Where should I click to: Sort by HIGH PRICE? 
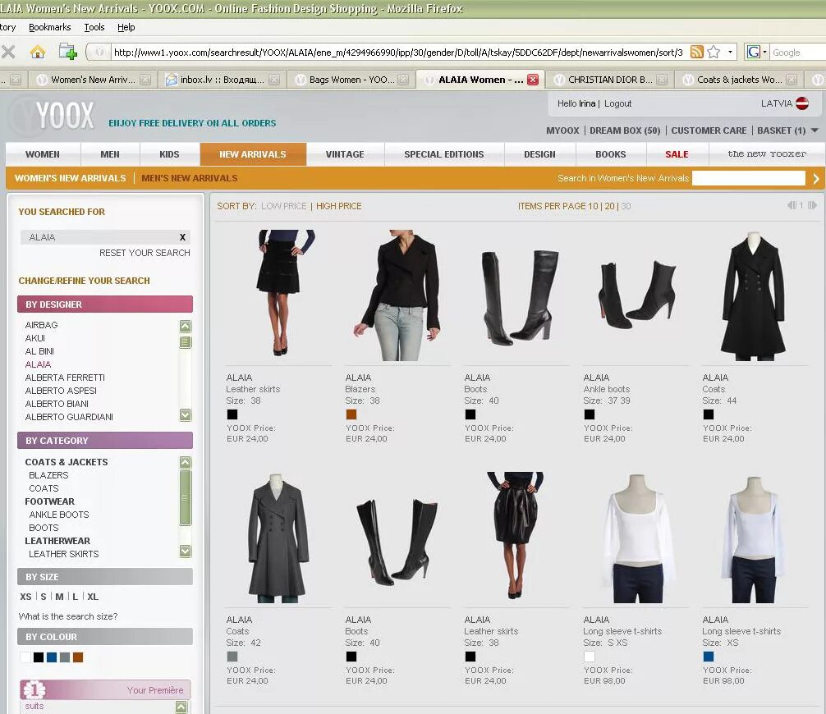[339, 206]
